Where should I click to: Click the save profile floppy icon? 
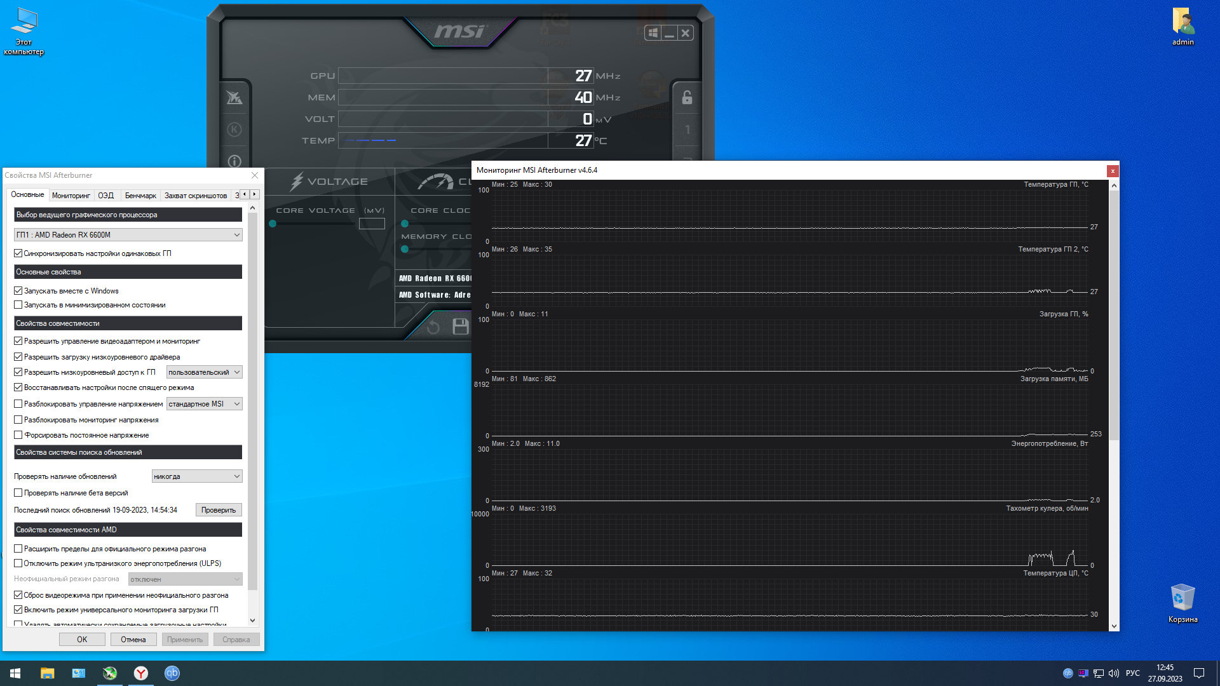coord(460,326)
